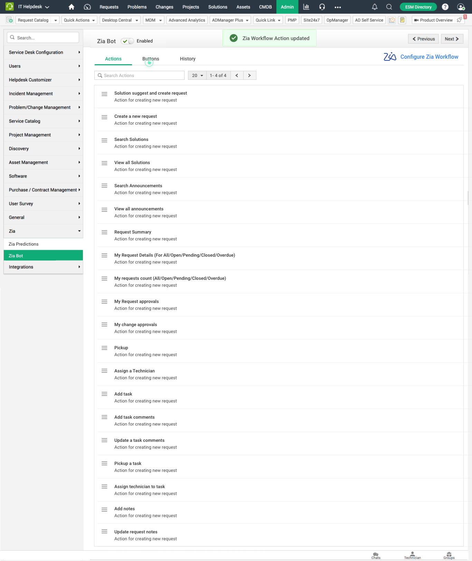The image size is (472, 561).
Task: Open the Reports bar chart icon
Action: (x=306, y=7)
